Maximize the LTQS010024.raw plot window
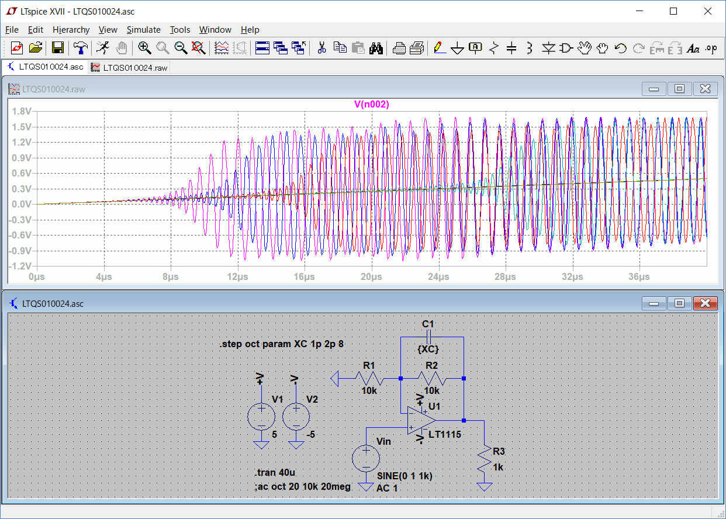Viewport: 726px width, 519px height. click(679, 89)
